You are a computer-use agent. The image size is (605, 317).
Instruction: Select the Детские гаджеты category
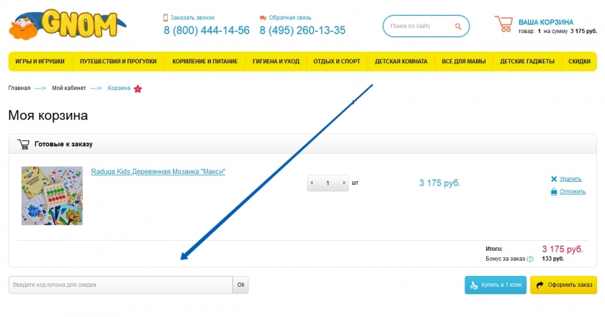click(x=527, y=62)
